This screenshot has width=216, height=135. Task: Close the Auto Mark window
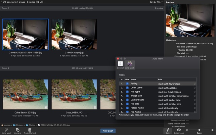pyautogui.click(x=118, y=58)
